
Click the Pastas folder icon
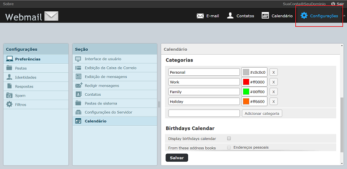click(9, 68)
